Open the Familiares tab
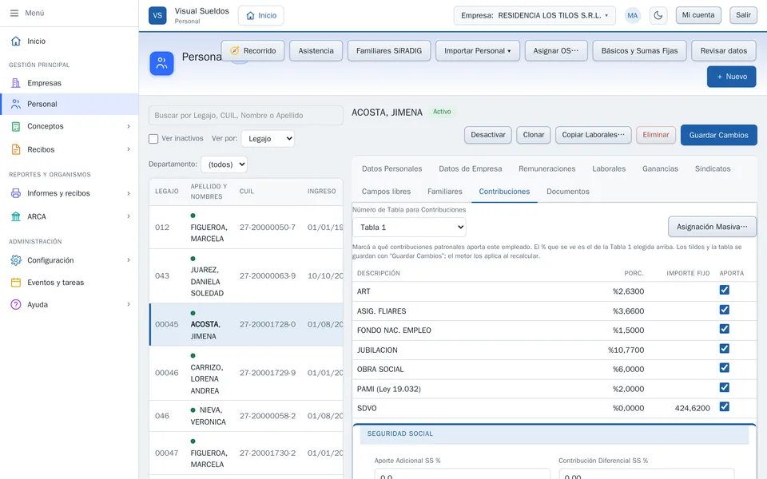The width and height of the screenshot is (767, 479). coord(445,192)
